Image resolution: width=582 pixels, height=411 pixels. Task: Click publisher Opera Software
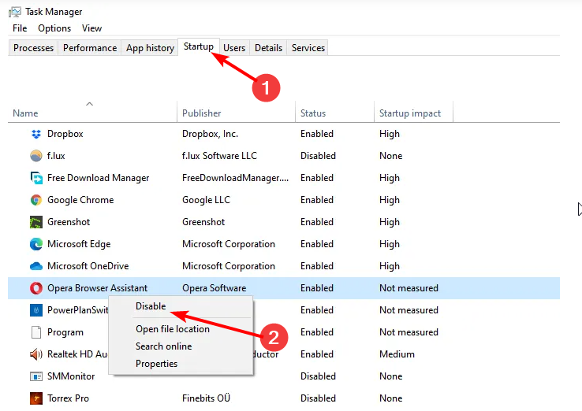pyautogui.click(x=215, y=288)
